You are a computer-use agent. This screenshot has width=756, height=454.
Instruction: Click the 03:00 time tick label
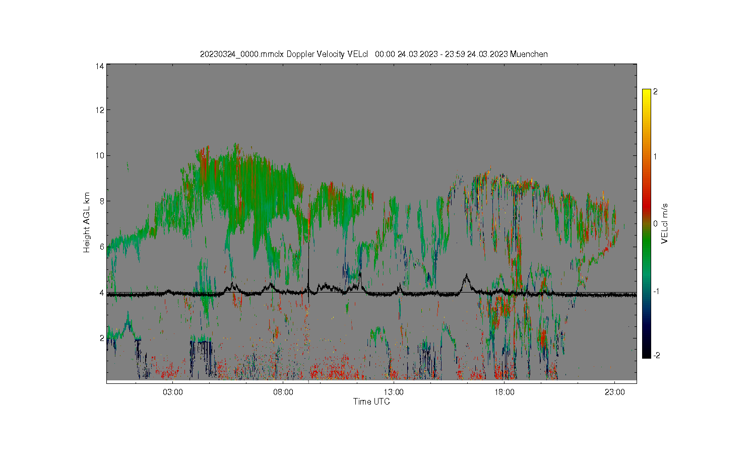coord(173,392)
